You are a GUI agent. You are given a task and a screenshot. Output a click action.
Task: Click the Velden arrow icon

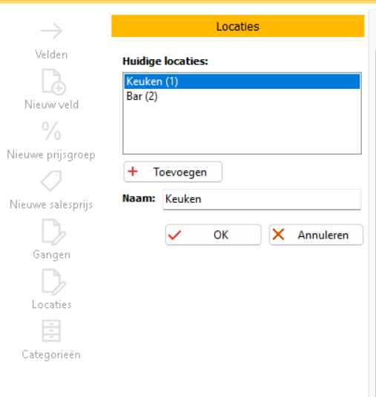51,31
